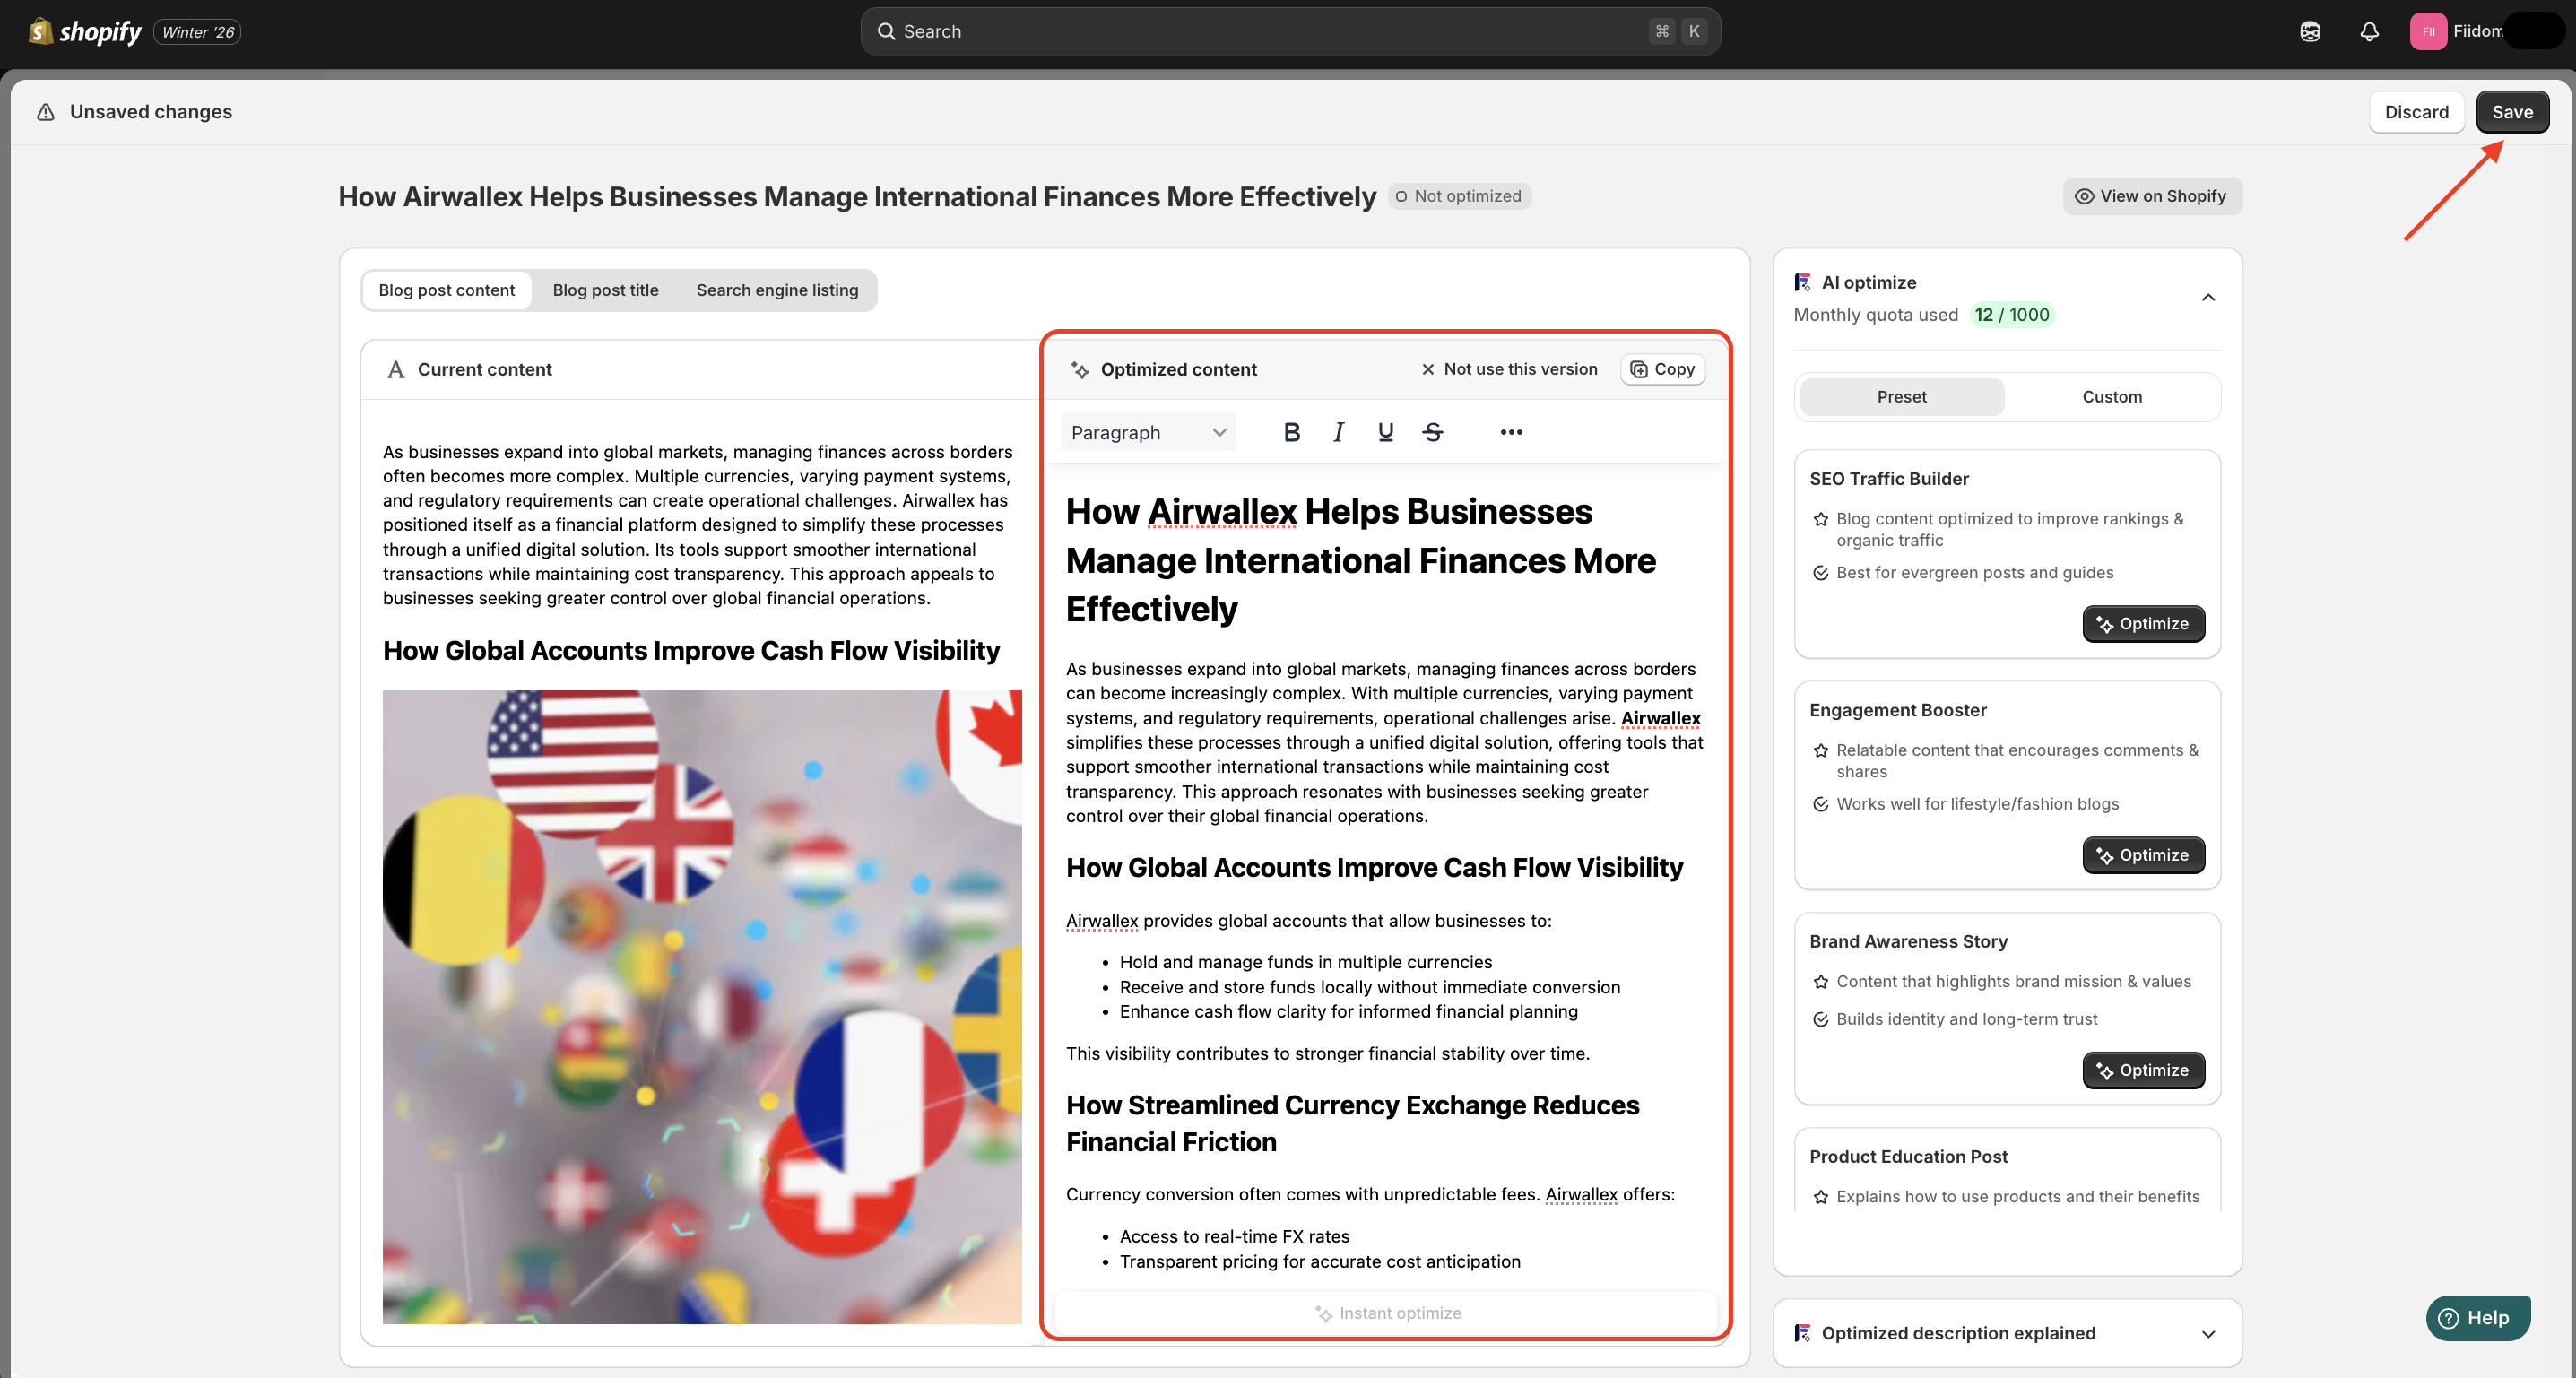Click the Shopify logo
This screenshot has width=2576, height=1378.
[85, 31]
